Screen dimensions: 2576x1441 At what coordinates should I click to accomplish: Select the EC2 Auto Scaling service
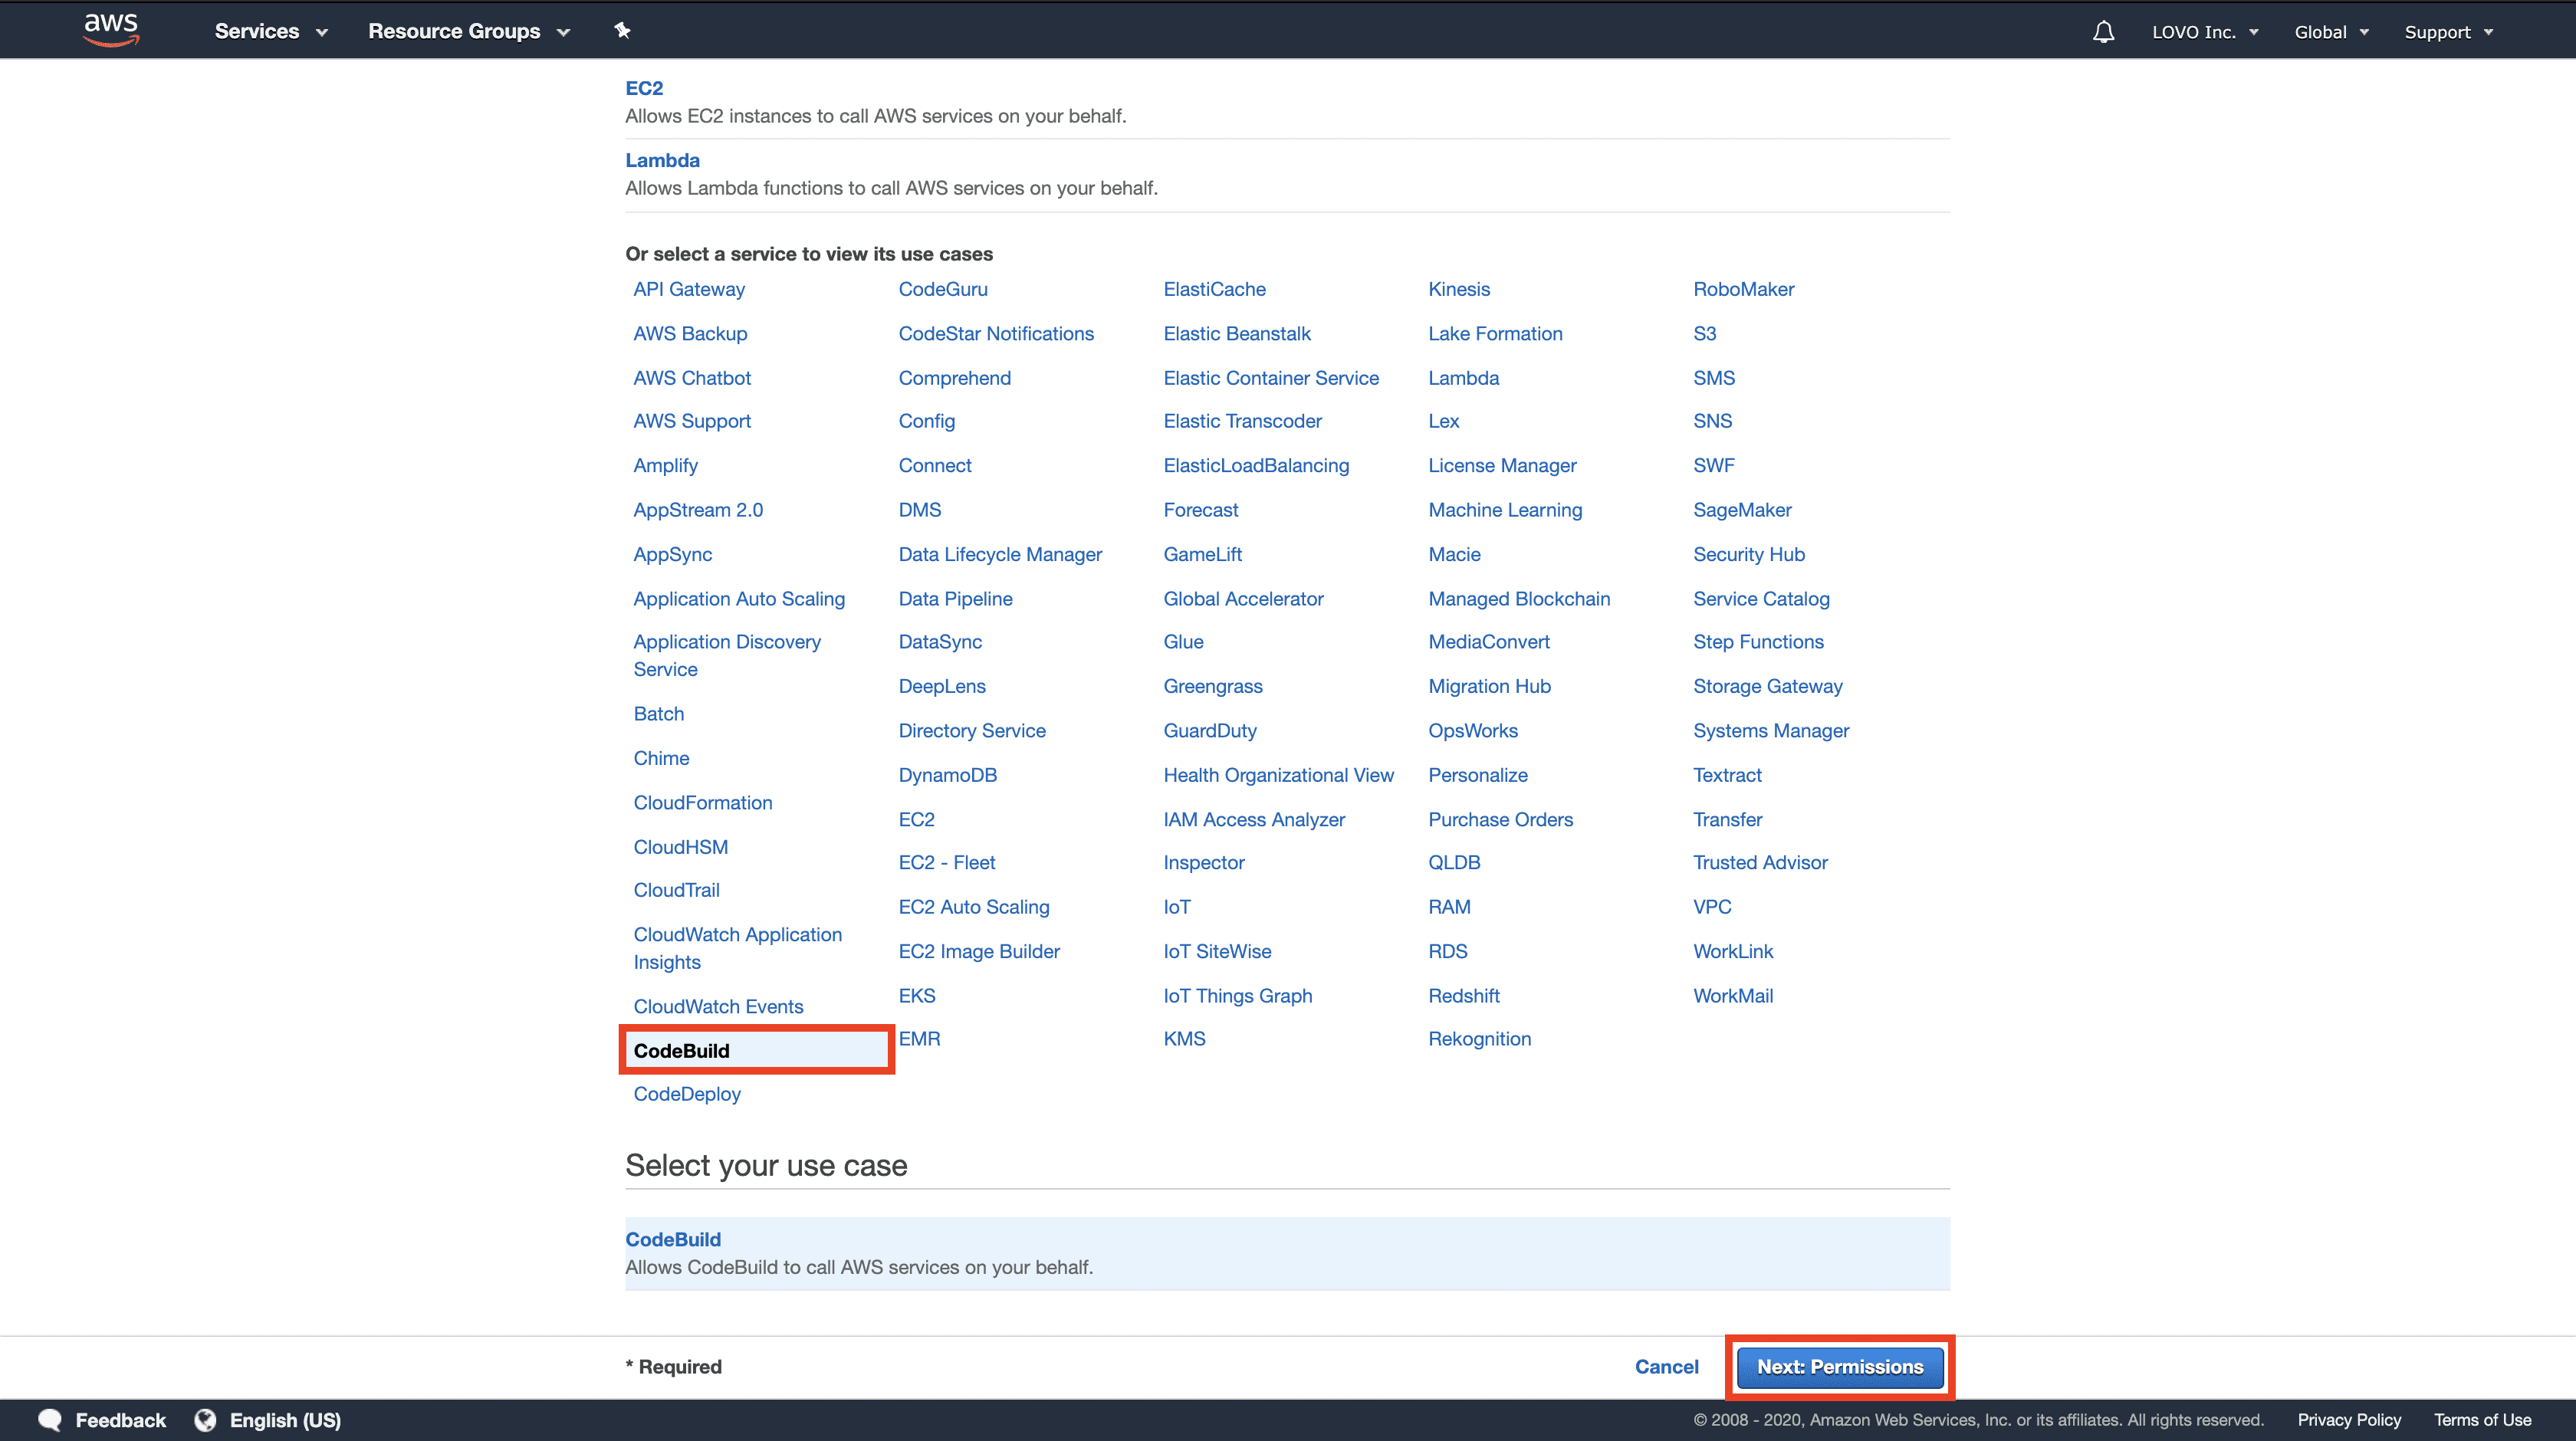[x=974, y=907]
